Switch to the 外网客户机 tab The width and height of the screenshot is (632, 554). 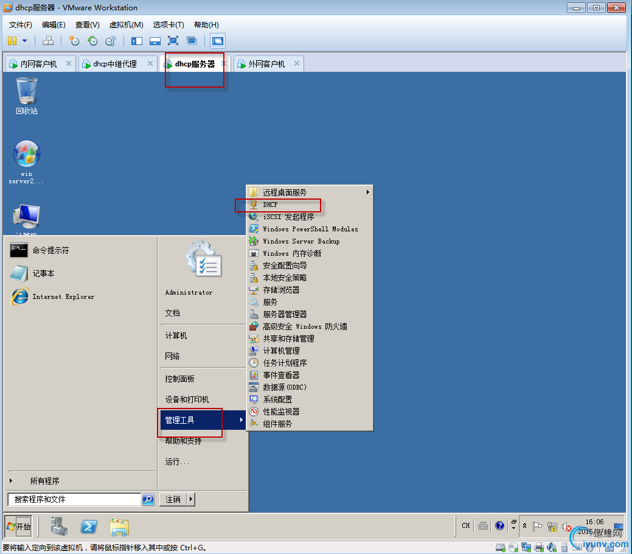tap(266, 64)
